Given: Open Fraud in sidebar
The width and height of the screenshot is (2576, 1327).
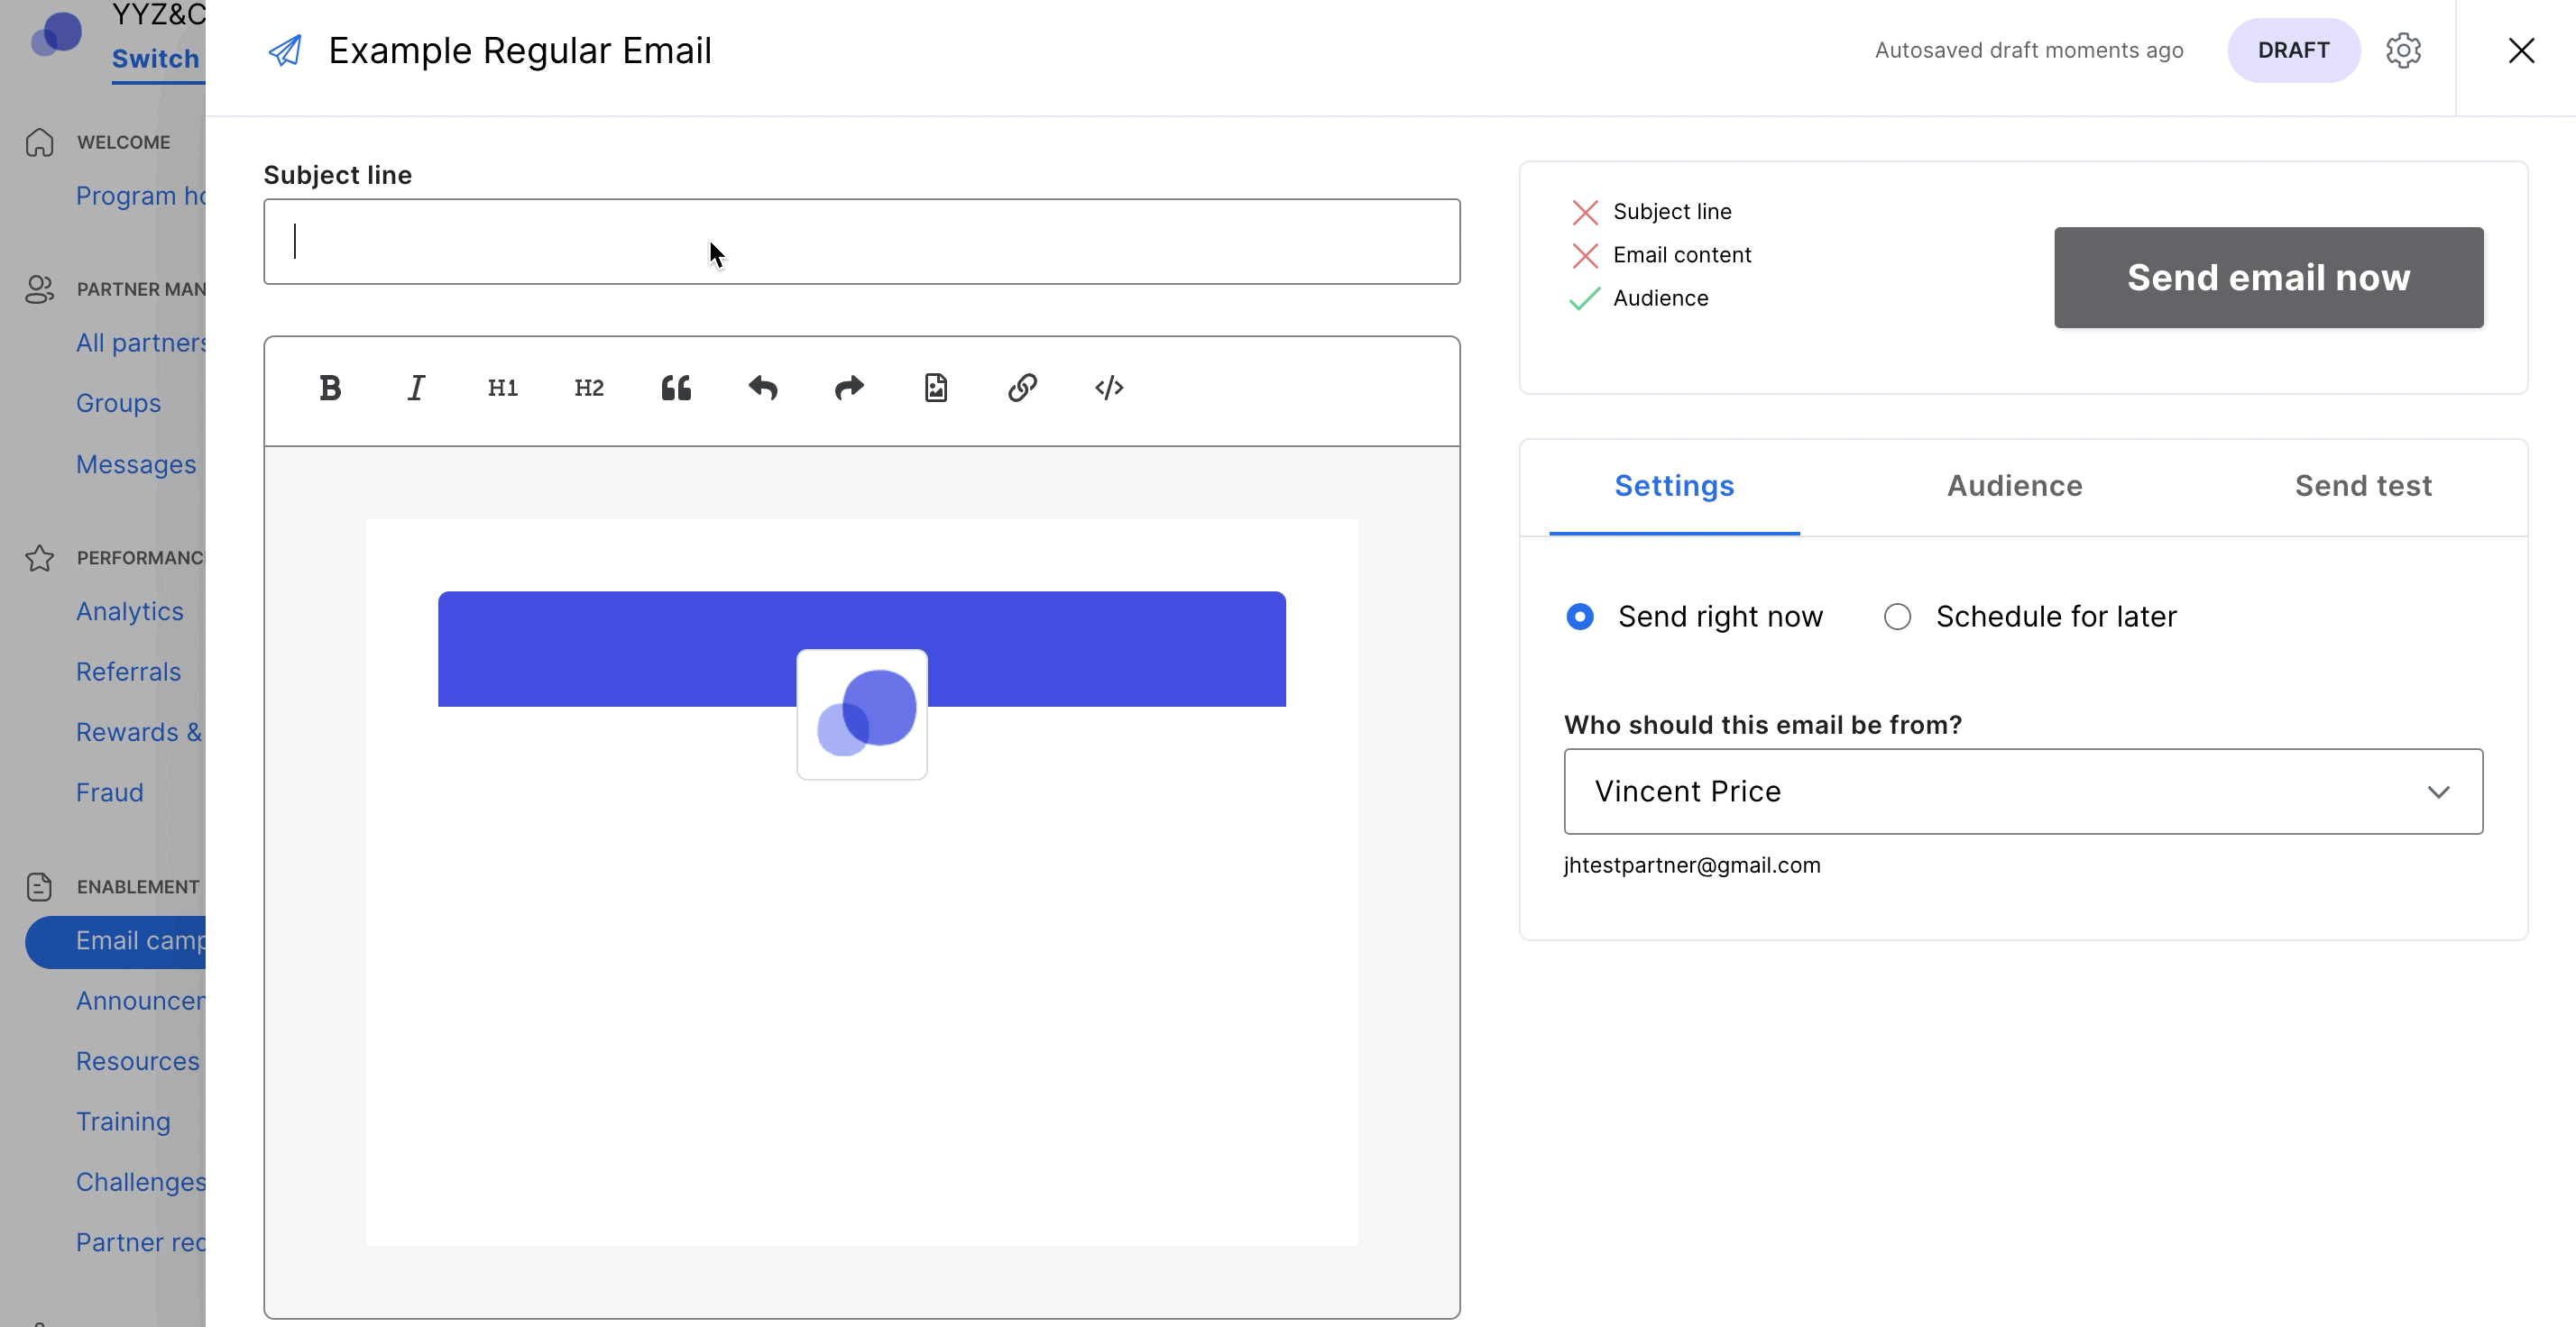Looking at the screenshot, I should (x=110, y=792).
